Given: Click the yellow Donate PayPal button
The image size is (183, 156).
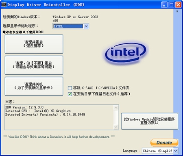Looking at the screenshot, I should [164, 143].
